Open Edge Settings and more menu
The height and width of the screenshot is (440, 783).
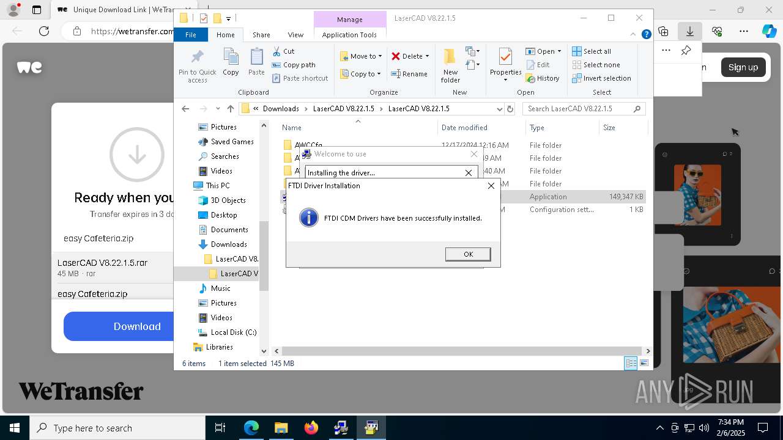(x=743, y=31)
